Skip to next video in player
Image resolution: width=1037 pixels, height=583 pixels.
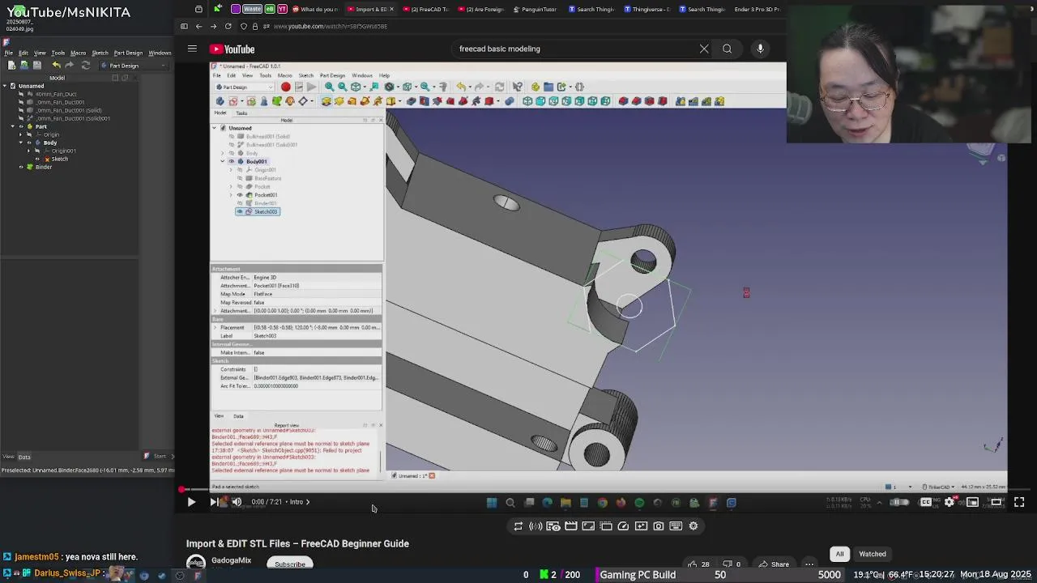coord(213,502)
